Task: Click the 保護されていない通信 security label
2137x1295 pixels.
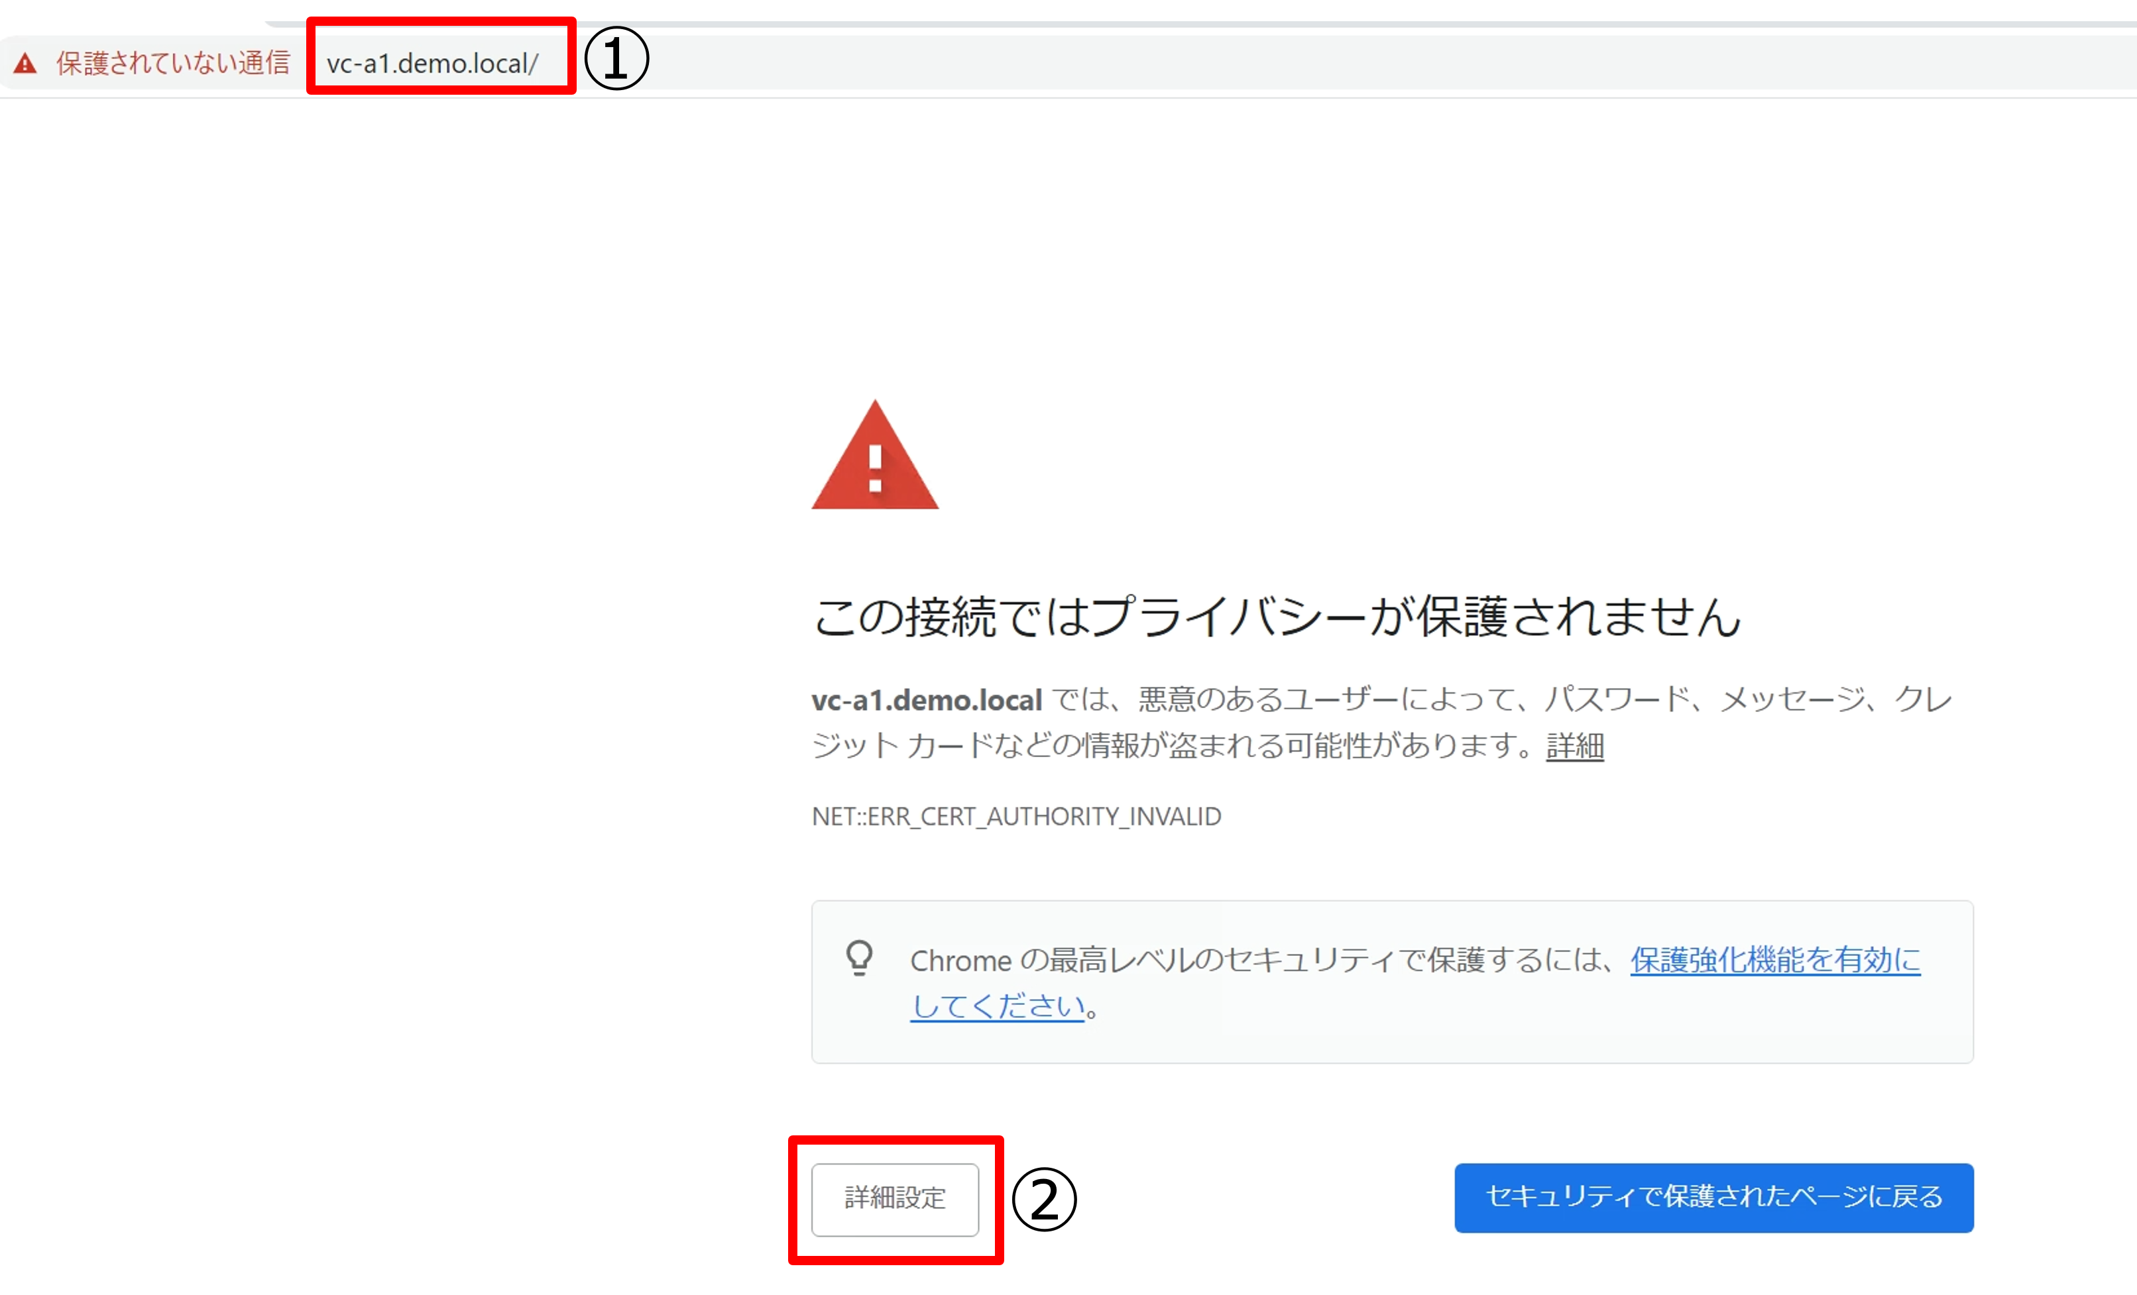Action: coord(172,64)
